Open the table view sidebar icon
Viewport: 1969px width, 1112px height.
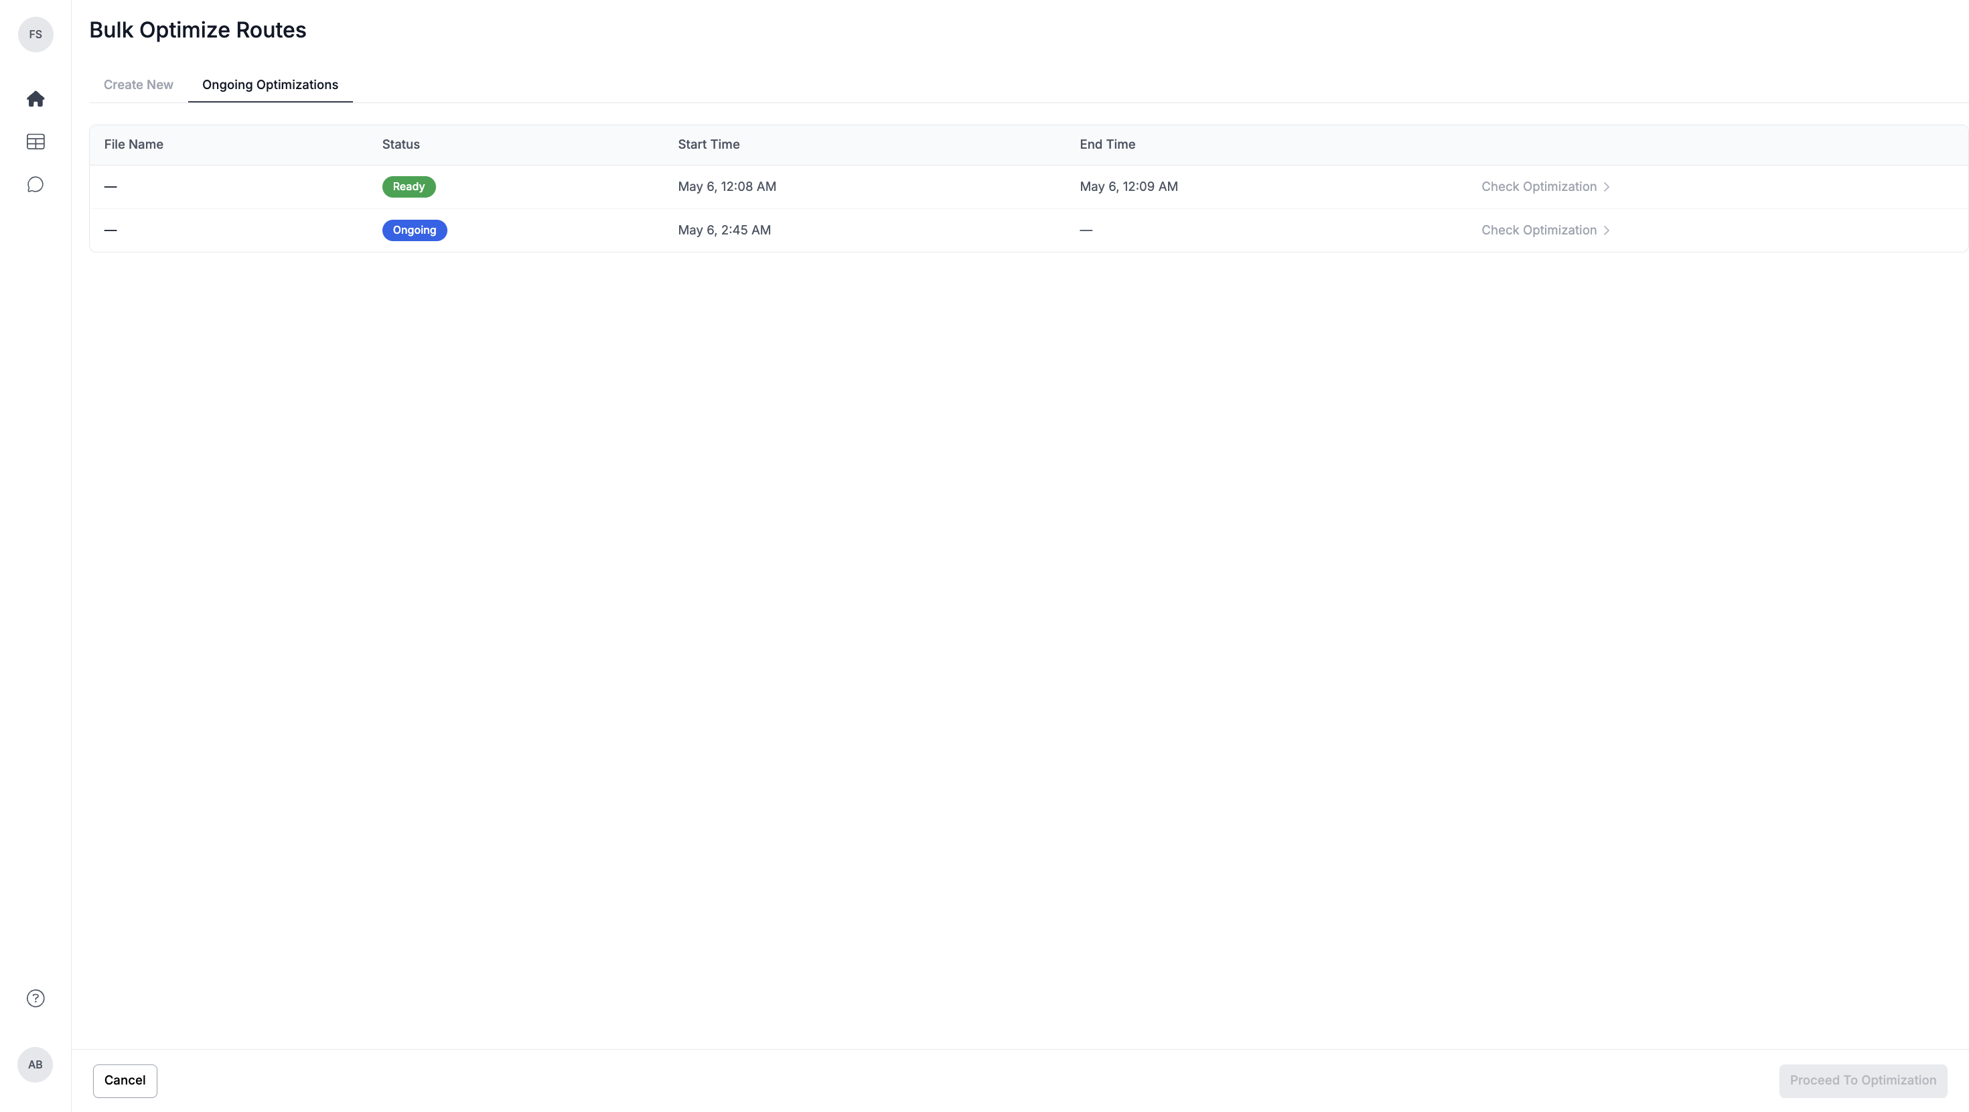(35, 141)
